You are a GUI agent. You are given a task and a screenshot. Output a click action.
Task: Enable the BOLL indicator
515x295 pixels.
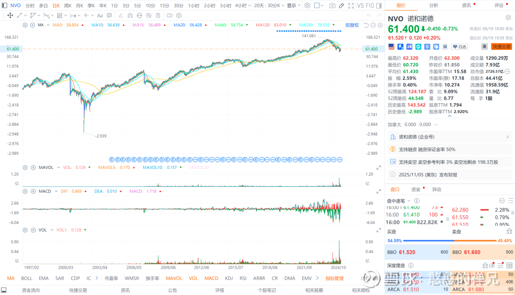[x=27, y=278]
